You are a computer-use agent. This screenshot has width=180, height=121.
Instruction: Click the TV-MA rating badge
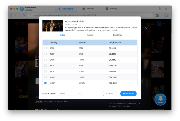pyautogui.click(x=39, y=101)
